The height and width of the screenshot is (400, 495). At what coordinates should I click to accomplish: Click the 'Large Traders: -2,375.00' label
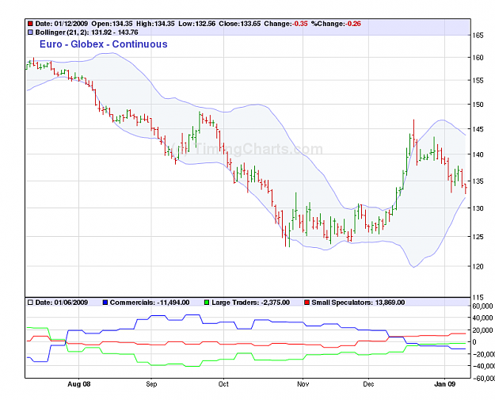tap(250, 303)
